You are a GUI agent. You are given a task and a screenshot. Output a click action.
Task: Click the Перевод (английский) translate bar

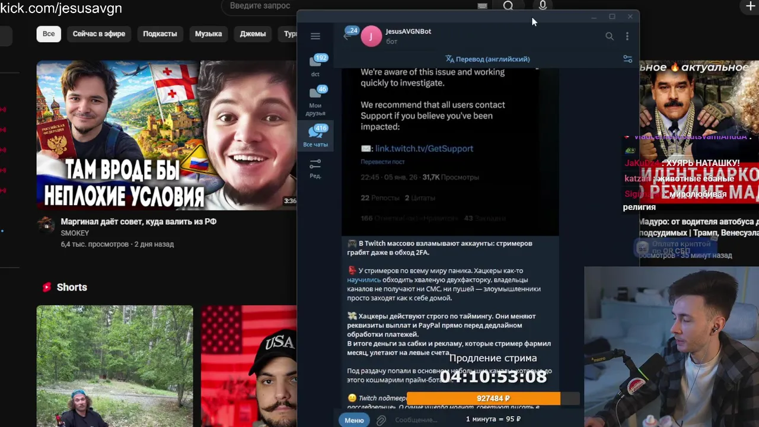tap(487, 59)
